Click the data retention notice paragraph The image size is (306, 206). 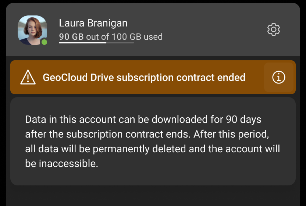(153, 142)
